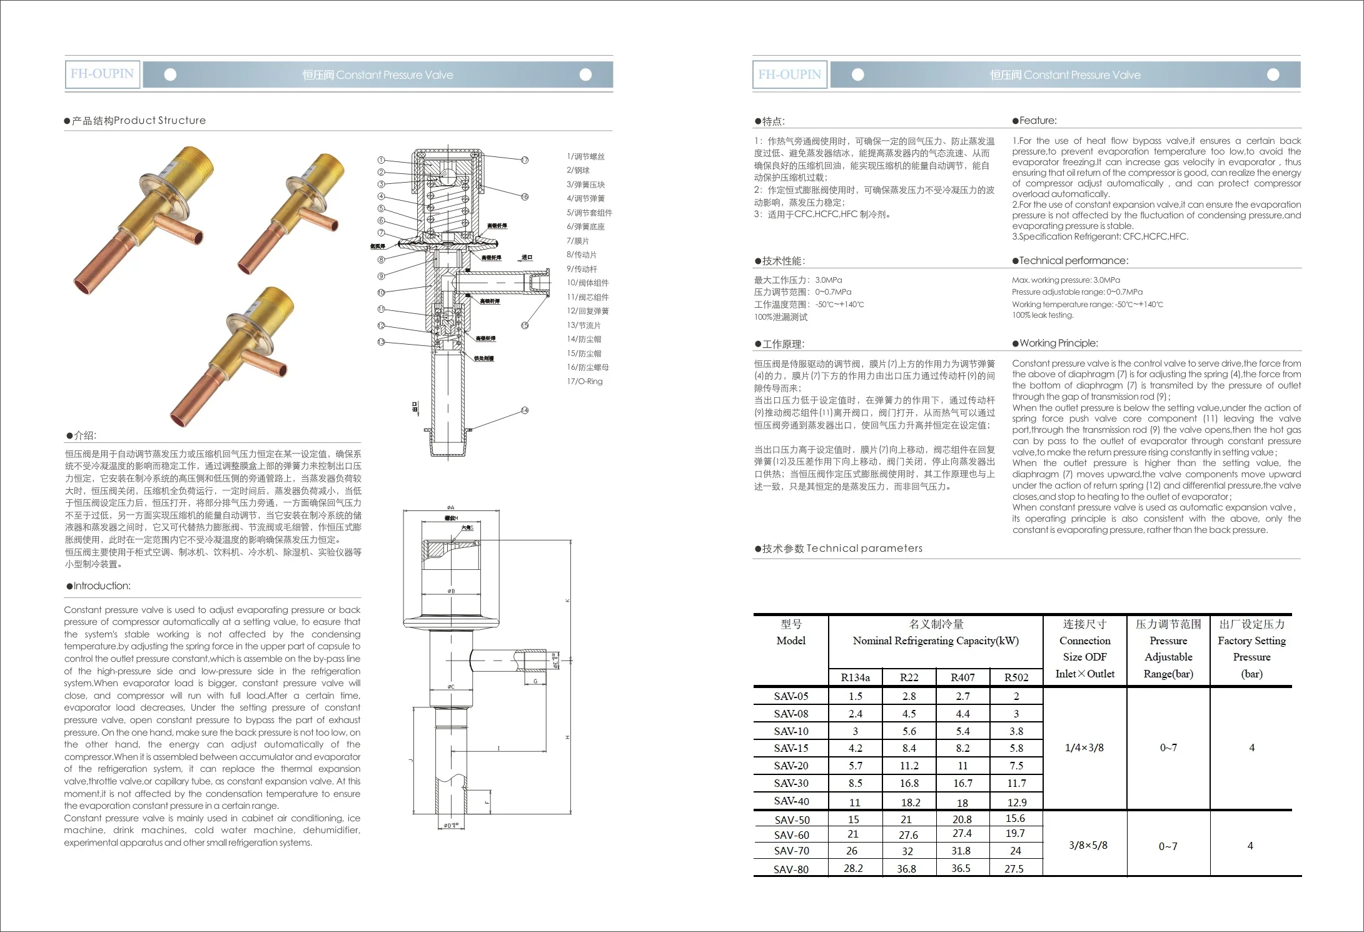Click the 17/O-Ring legend entry
Viewport: 1364px width, 932px height.
click(x=585, y=382)
